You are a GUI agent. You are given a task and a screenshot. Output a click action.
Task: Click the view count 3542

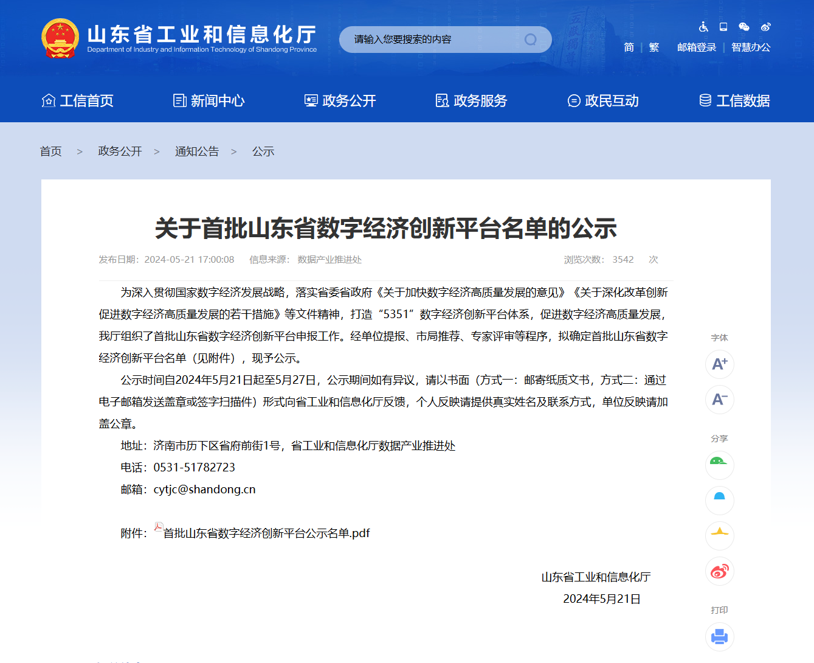tap(623, 260)
